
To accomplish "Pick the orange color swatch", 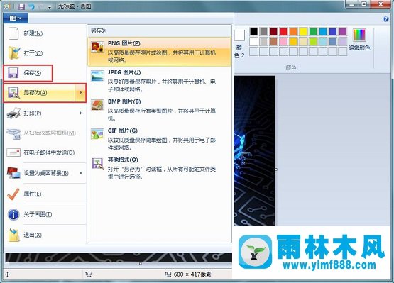I will 293,32.
